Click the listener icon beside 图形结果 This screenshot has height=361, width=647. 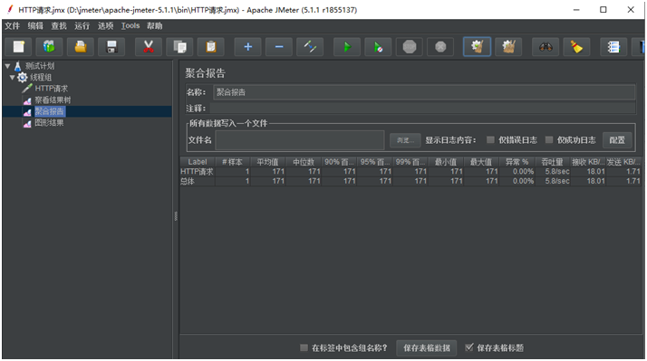tap(27, 123)
